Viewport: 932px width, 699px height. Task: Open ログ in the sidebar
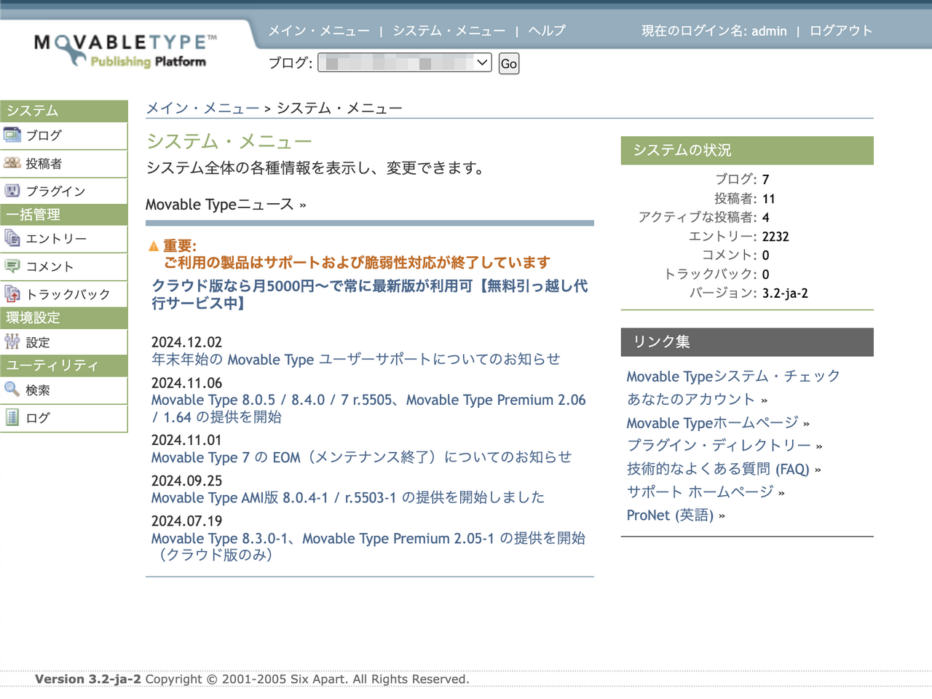(x=38, y=418)
